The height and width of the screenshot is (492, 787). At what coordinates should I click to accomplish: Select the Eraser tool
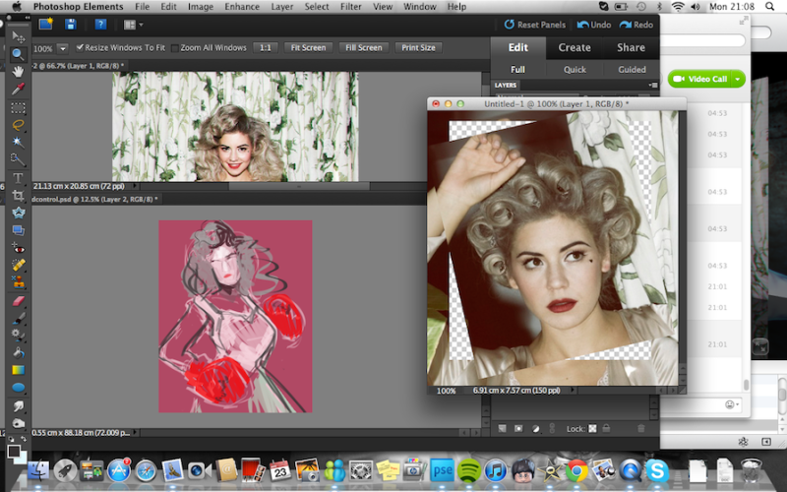pyautogui.click(x=18, y=299)
